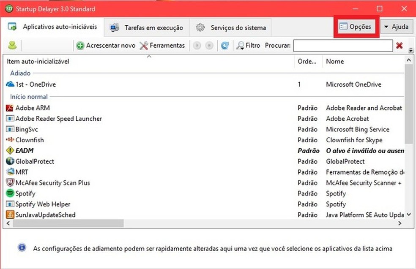The height and width of the screenshot is (269, 416).
Task: Select the Adobe ARM entry
Action: tap(33, 108)
